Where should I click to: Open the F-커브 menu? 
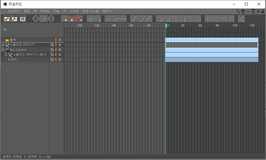tap(74, 11)
